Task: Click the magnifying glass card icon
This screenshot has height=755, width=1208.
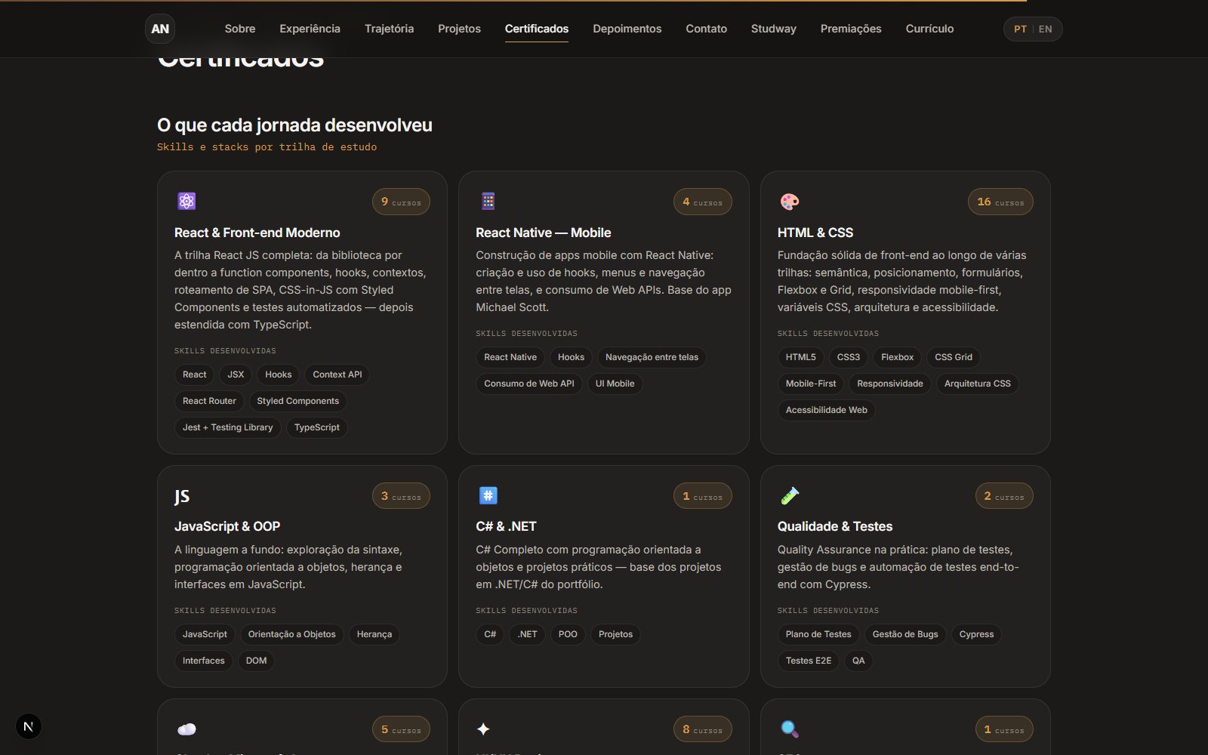Action: tap(790, 729)
